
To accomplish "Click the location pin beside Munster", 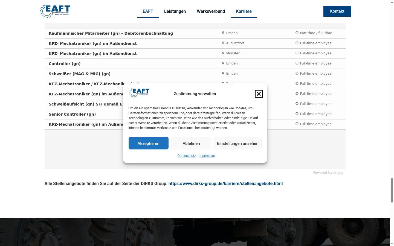I will pos(223,53).
